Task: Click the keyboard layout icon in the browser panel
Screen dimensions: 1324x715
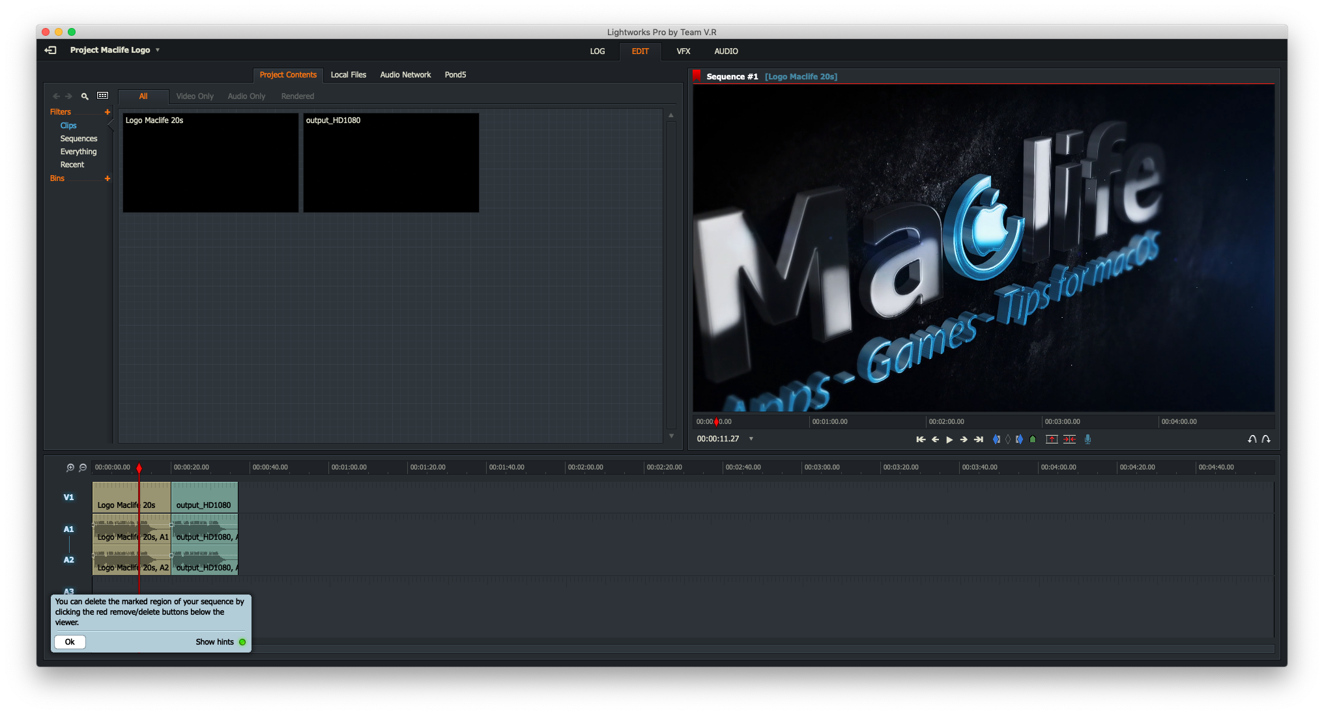Action: (x=102, y=96)
